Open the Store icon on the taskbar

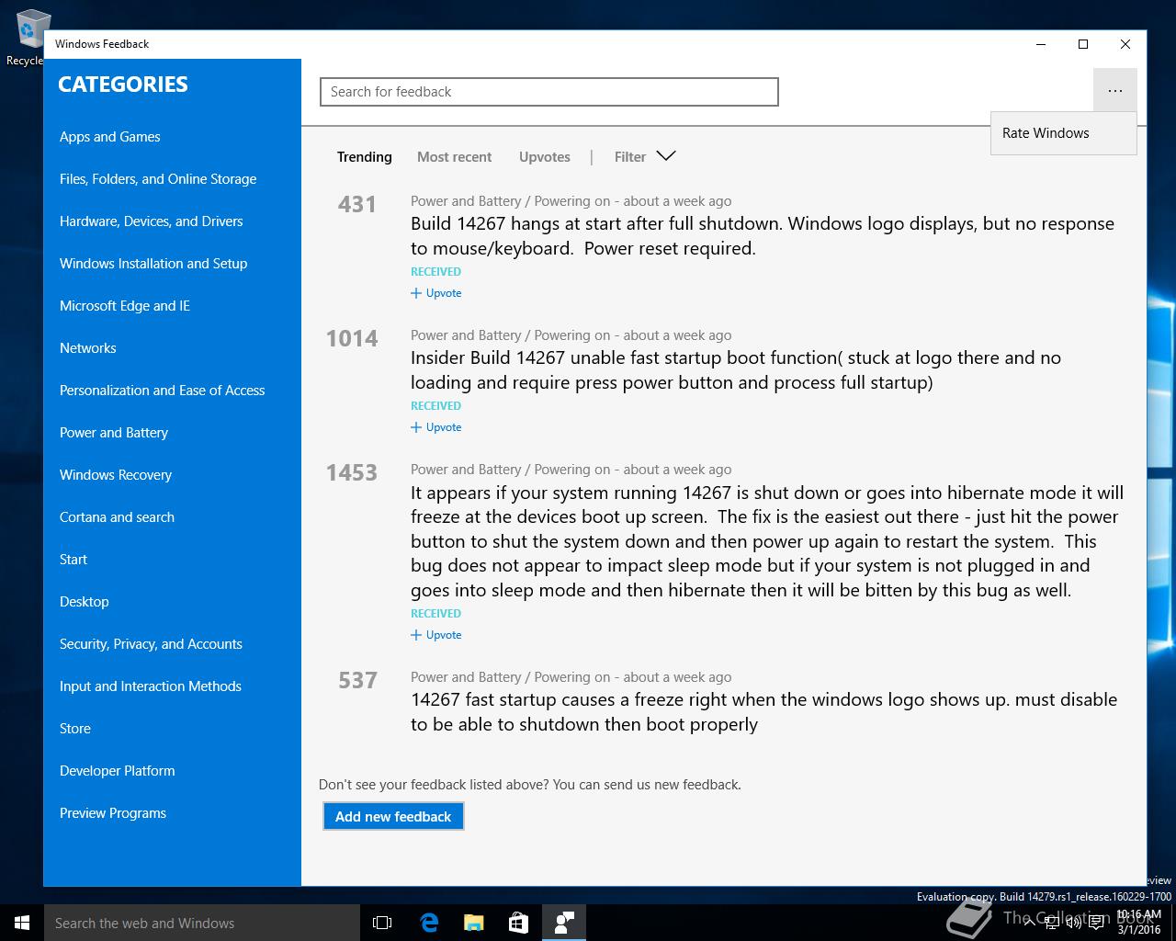pyautogui.click(x=518, y=923)
